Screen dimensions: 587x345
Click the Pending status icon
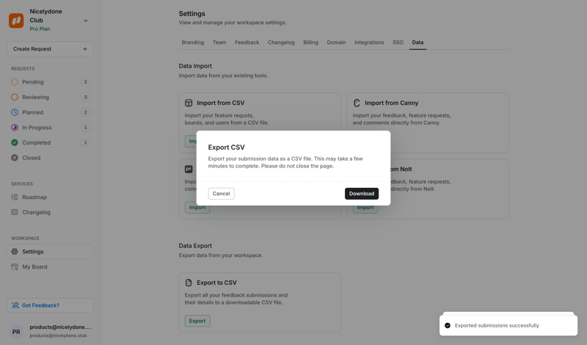click(x=15, y=82)
